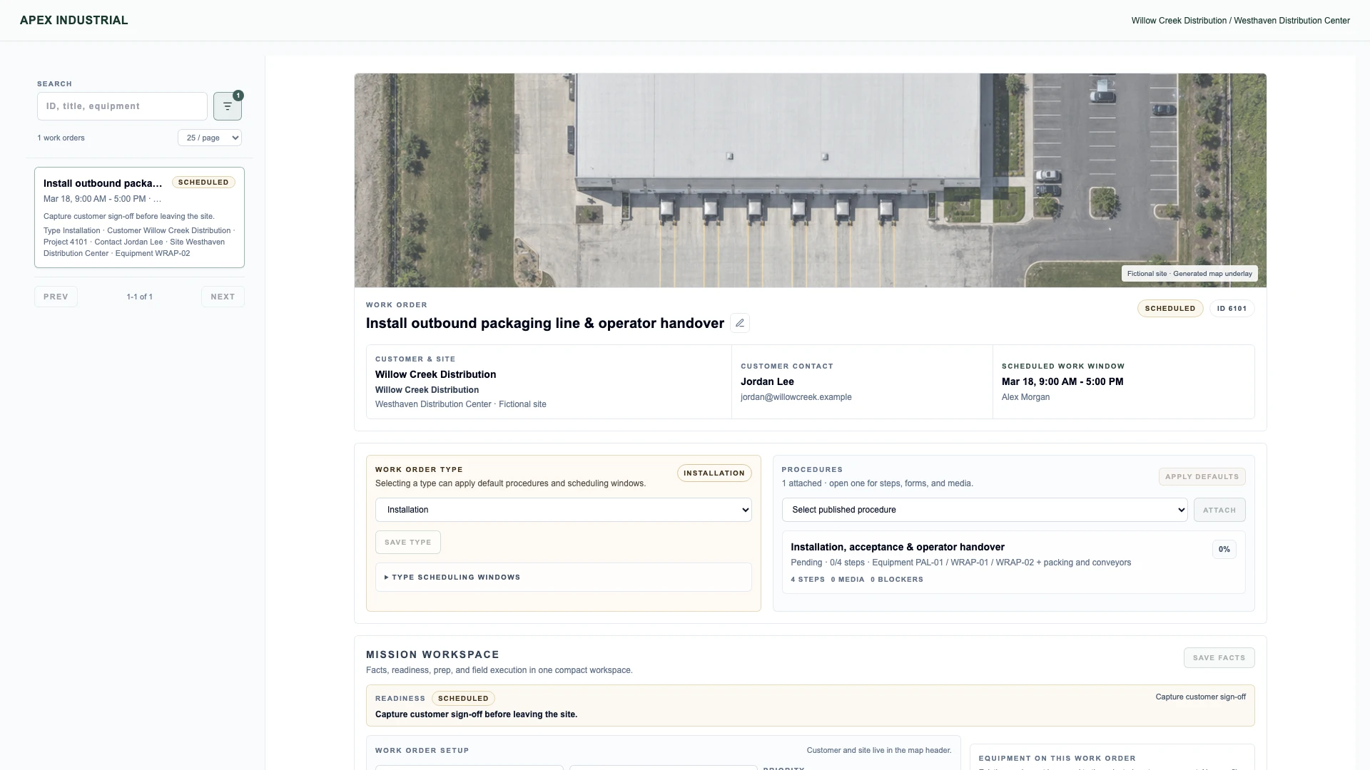Click the jordan@willowcreek.example email
Screen dimensions: 1370x770
[x=796, y=397]
